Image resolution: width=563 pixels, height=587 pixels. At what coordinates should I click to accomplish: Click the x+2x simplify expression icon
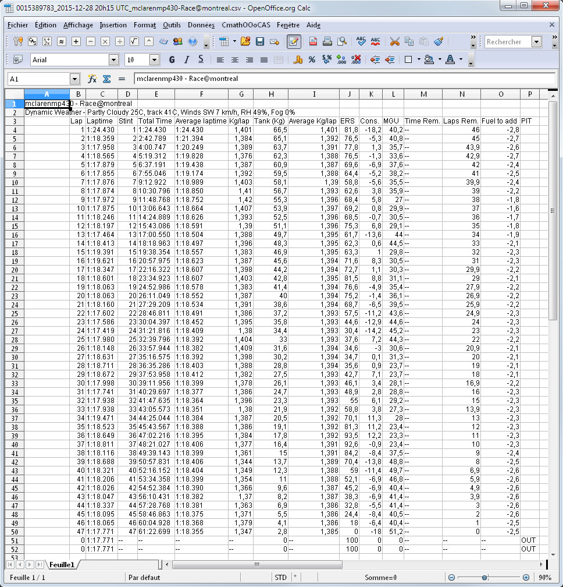pyautogui.click(x=47, y=41)
